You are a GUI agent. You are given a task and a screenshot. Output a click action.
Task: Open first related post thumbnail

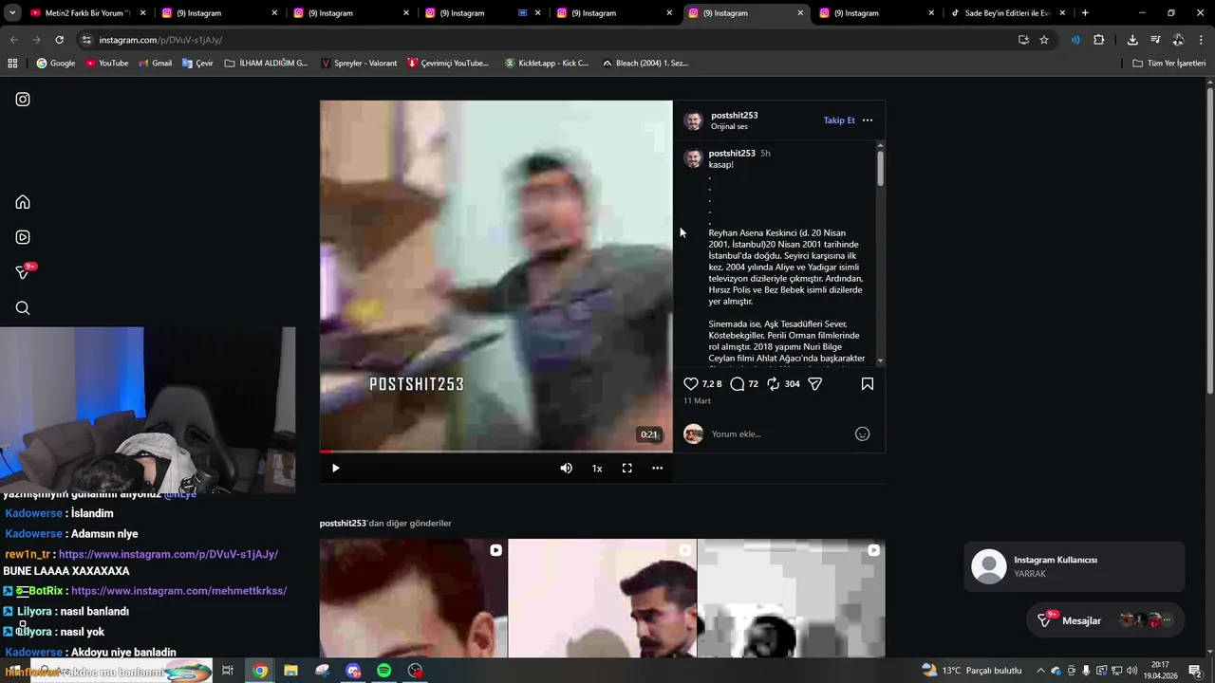(413, 598)
